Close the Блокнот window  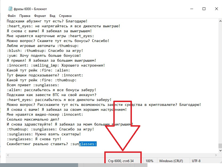[x=216, y=9]
